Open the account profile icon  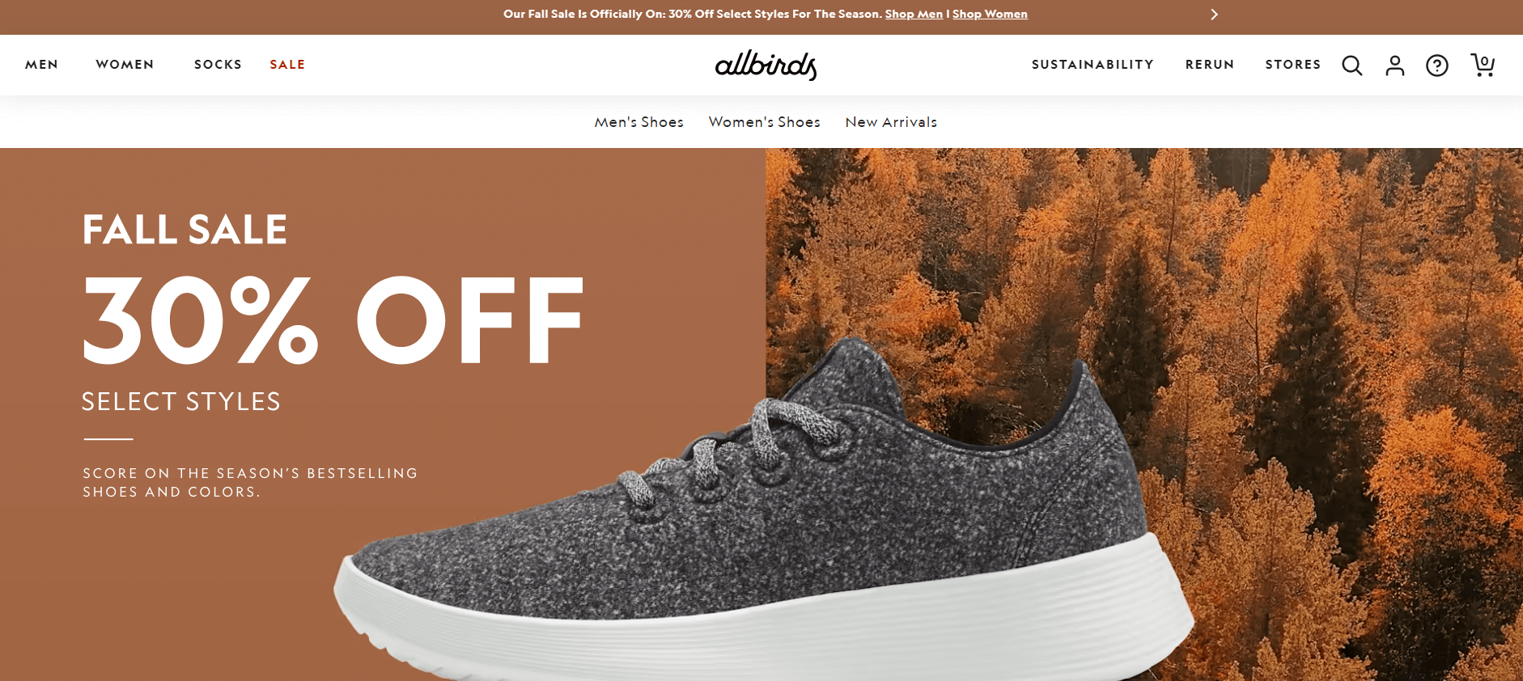click(x=1395, y=65)
